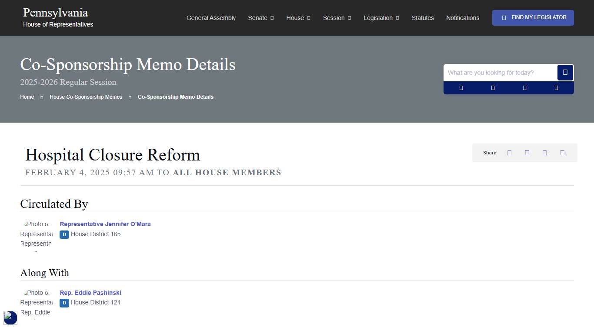Click the search icon in the search bar
The image size is (594, 334).
click(x=565, y=73)
